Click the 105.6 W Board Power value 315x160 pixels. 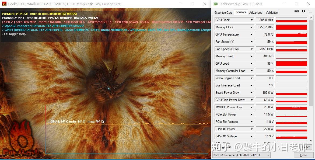265,93
